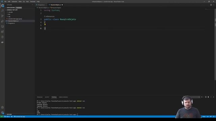The image size is (216, 121).
Task: Click the VS Code logo in the title bar
Action: point(2,2)
